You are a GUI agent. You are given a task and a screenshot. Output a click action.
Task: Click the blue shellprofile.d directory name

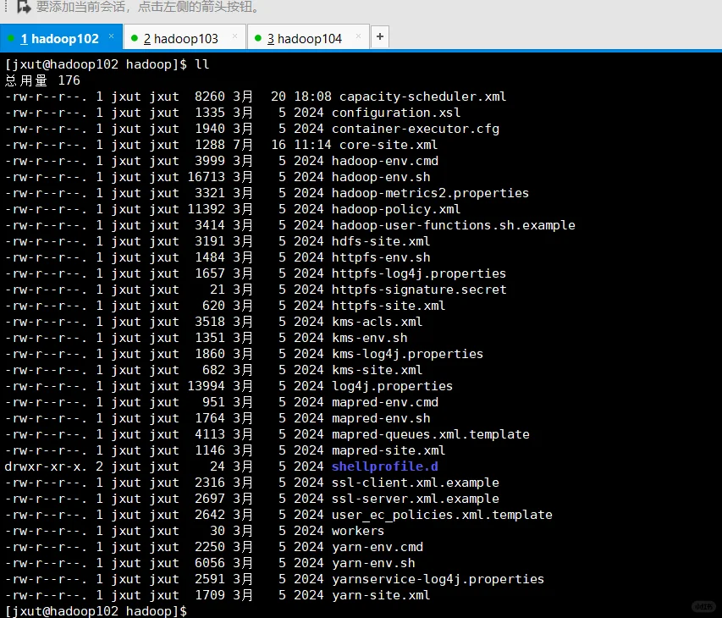(x=385, y=466)
